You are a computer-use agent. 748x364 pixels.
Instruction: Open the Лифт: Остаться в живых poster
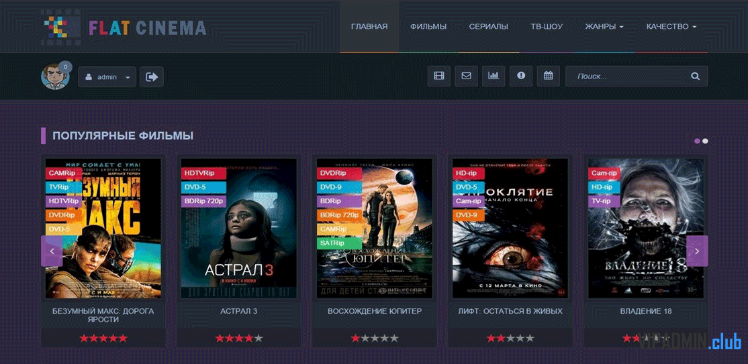[510, 228]
